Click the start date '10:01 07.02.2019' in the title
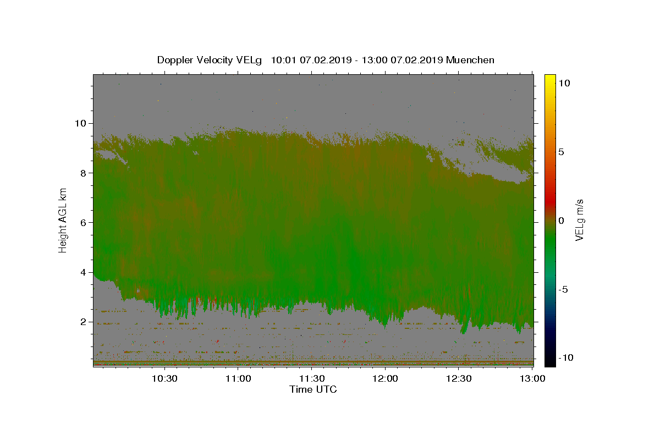The image size is (660, 440). pos(310,60)
